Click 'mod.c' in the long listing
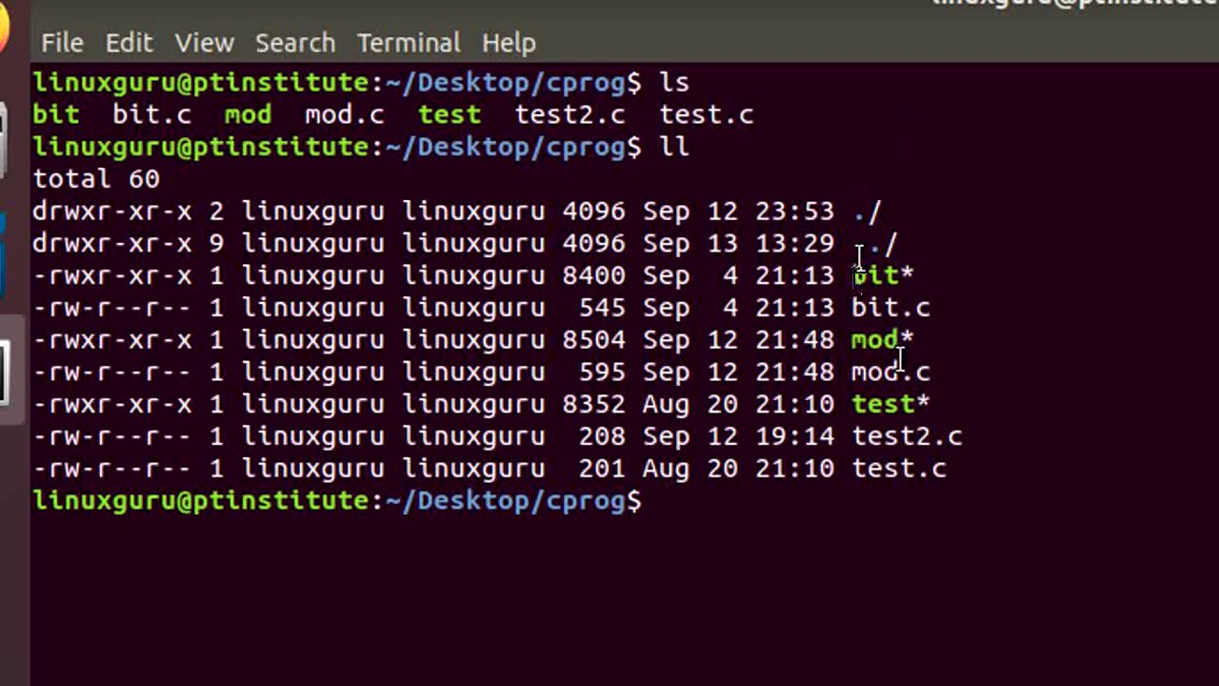 tap(891, 373)
